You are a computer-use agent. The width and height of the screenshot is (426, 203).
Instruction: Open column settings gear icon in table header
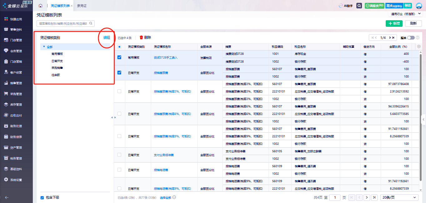click(419, 47)
